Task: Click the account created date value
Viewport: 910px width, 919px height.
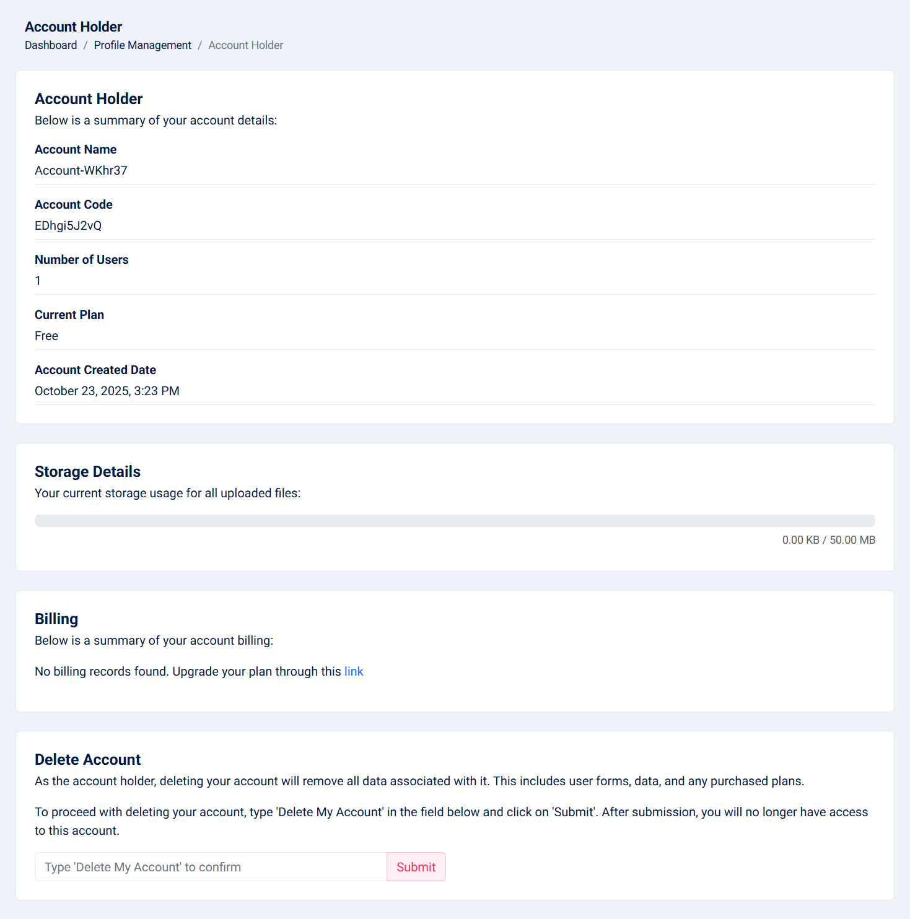Action: (x=107, y=391)
